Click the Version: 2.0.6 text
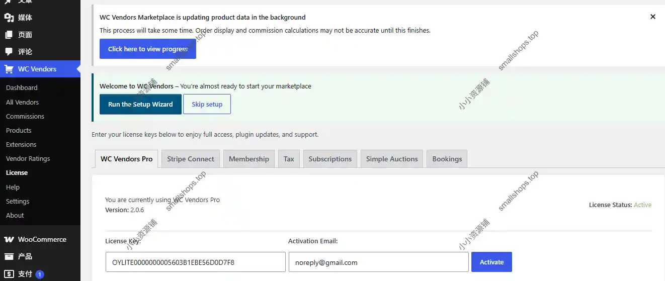The height and width of the screenshot is (281, 665). coord(125,210)
